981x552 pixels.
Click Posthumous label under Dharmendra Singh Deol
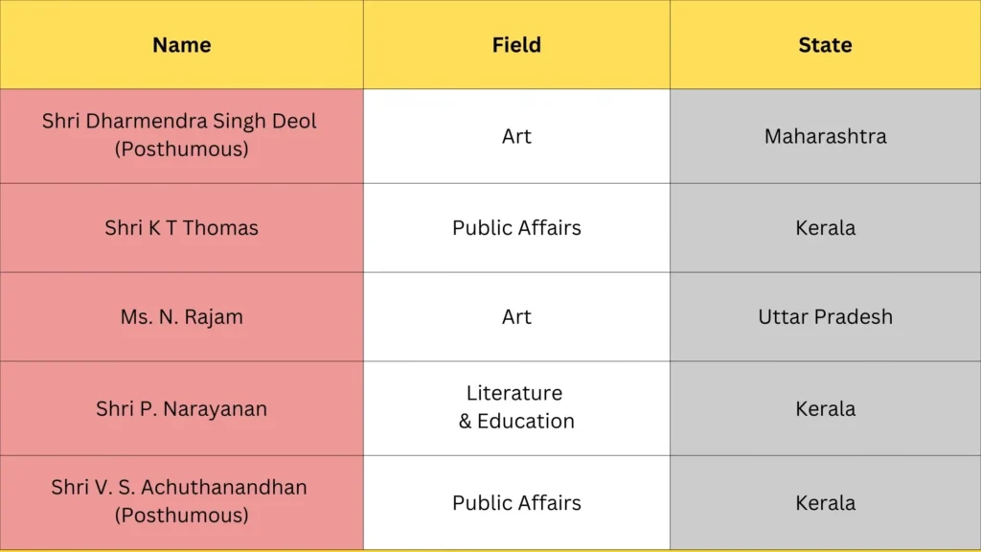tap(181, 149)
